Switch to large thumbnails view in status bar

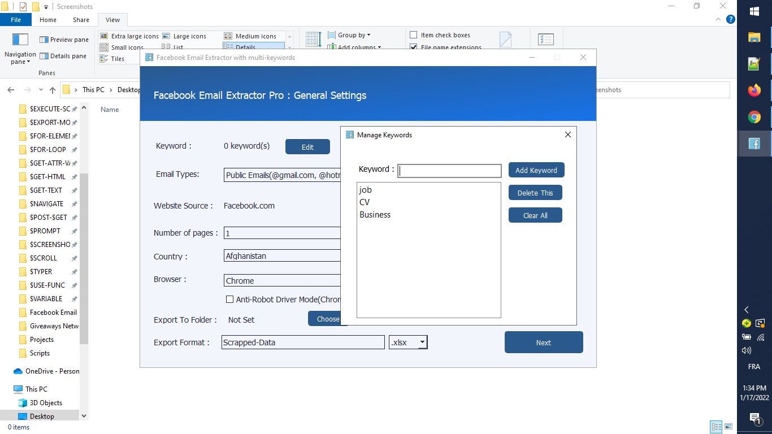[x=728, y=427]
